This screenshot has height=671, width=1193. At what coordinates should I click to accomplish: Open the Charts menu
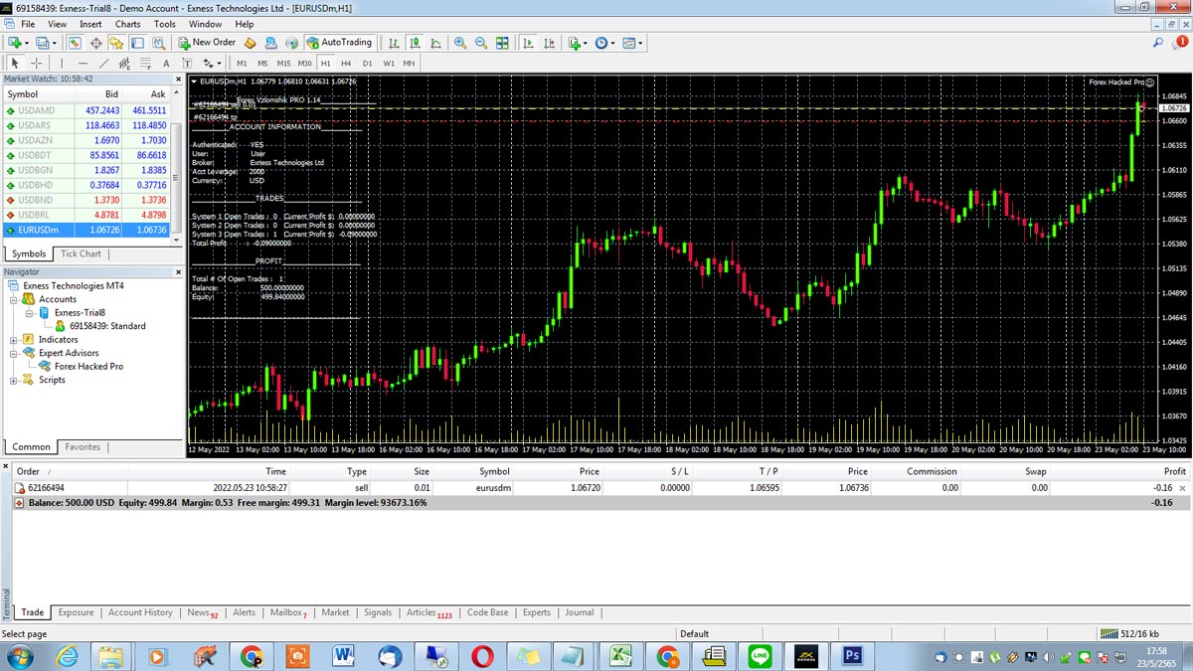pyautogui.click(x=126, y=24)
